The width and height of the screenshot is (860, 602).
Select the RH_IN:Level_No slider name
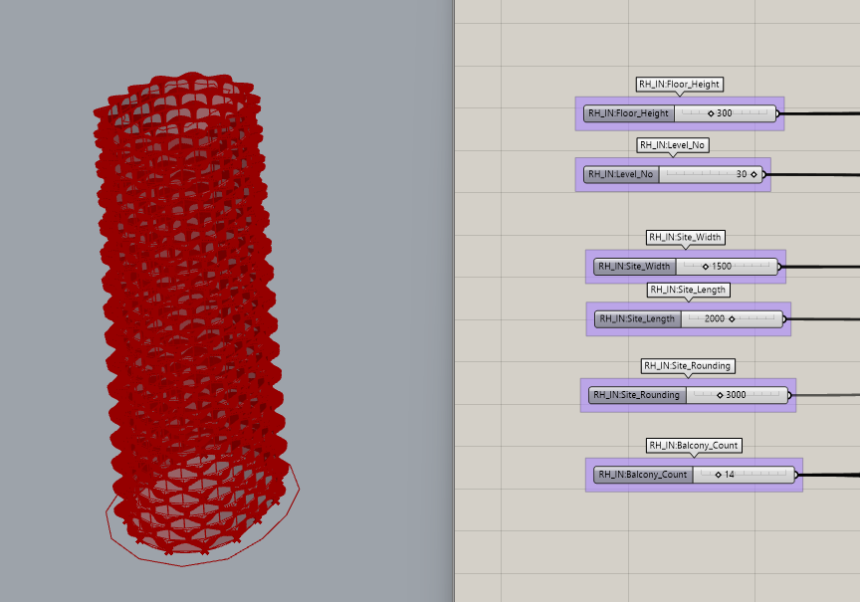(621, 174)
